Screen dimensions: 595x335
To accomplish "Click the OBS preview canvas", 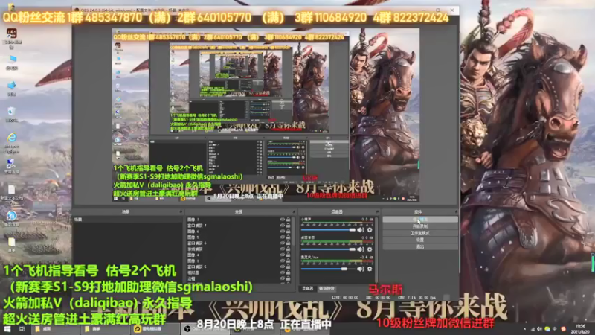I will [x=266, y=115].
